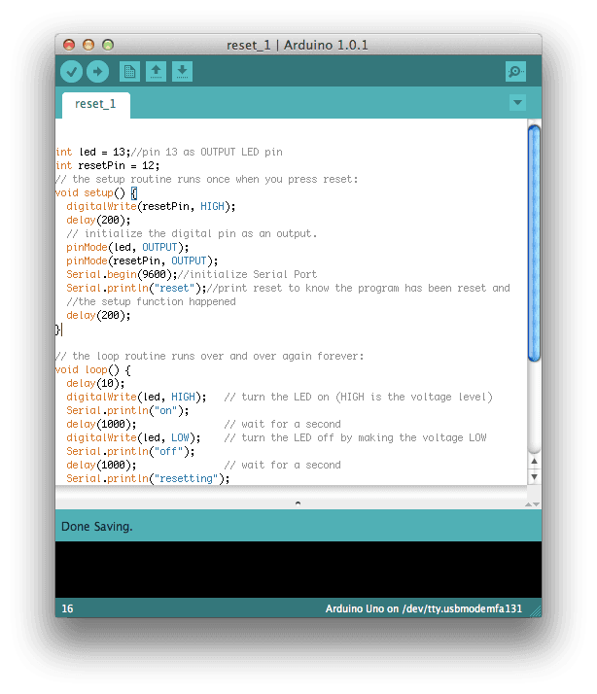Click the Arduino Uno board port label
The width and height of the screenshot is (597, 694).
tap(423, 609)
